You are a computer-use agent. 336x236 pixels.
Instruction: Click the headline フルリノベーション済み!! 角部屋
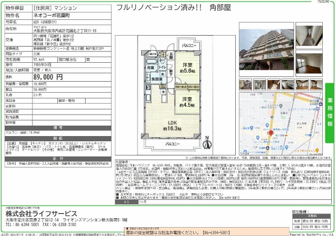(174, 7)
